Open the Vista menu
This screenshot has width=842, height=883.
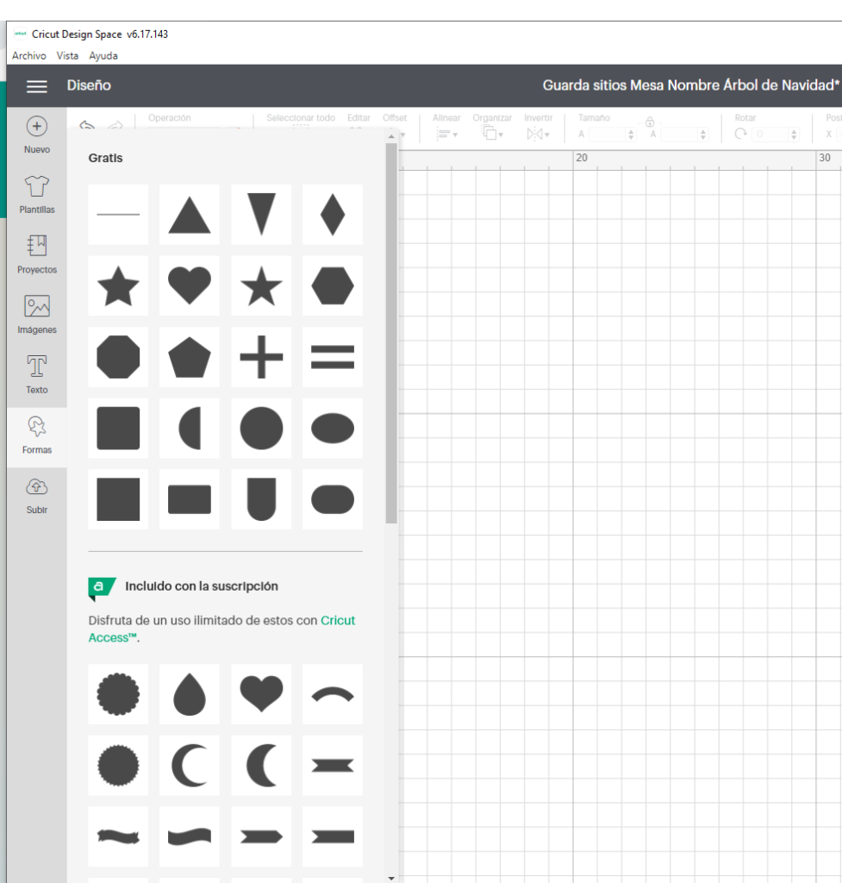pos(67,56)
